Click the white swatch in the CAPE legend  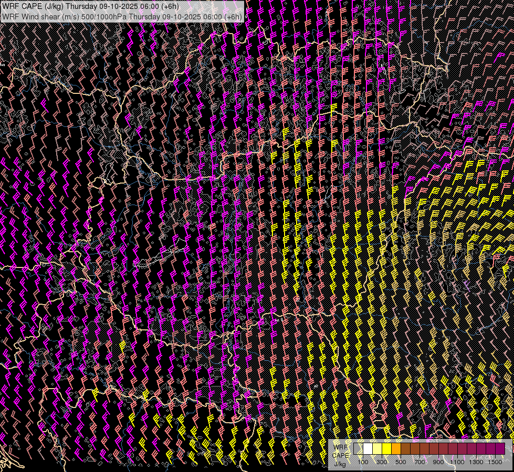(x=368, y=448)
